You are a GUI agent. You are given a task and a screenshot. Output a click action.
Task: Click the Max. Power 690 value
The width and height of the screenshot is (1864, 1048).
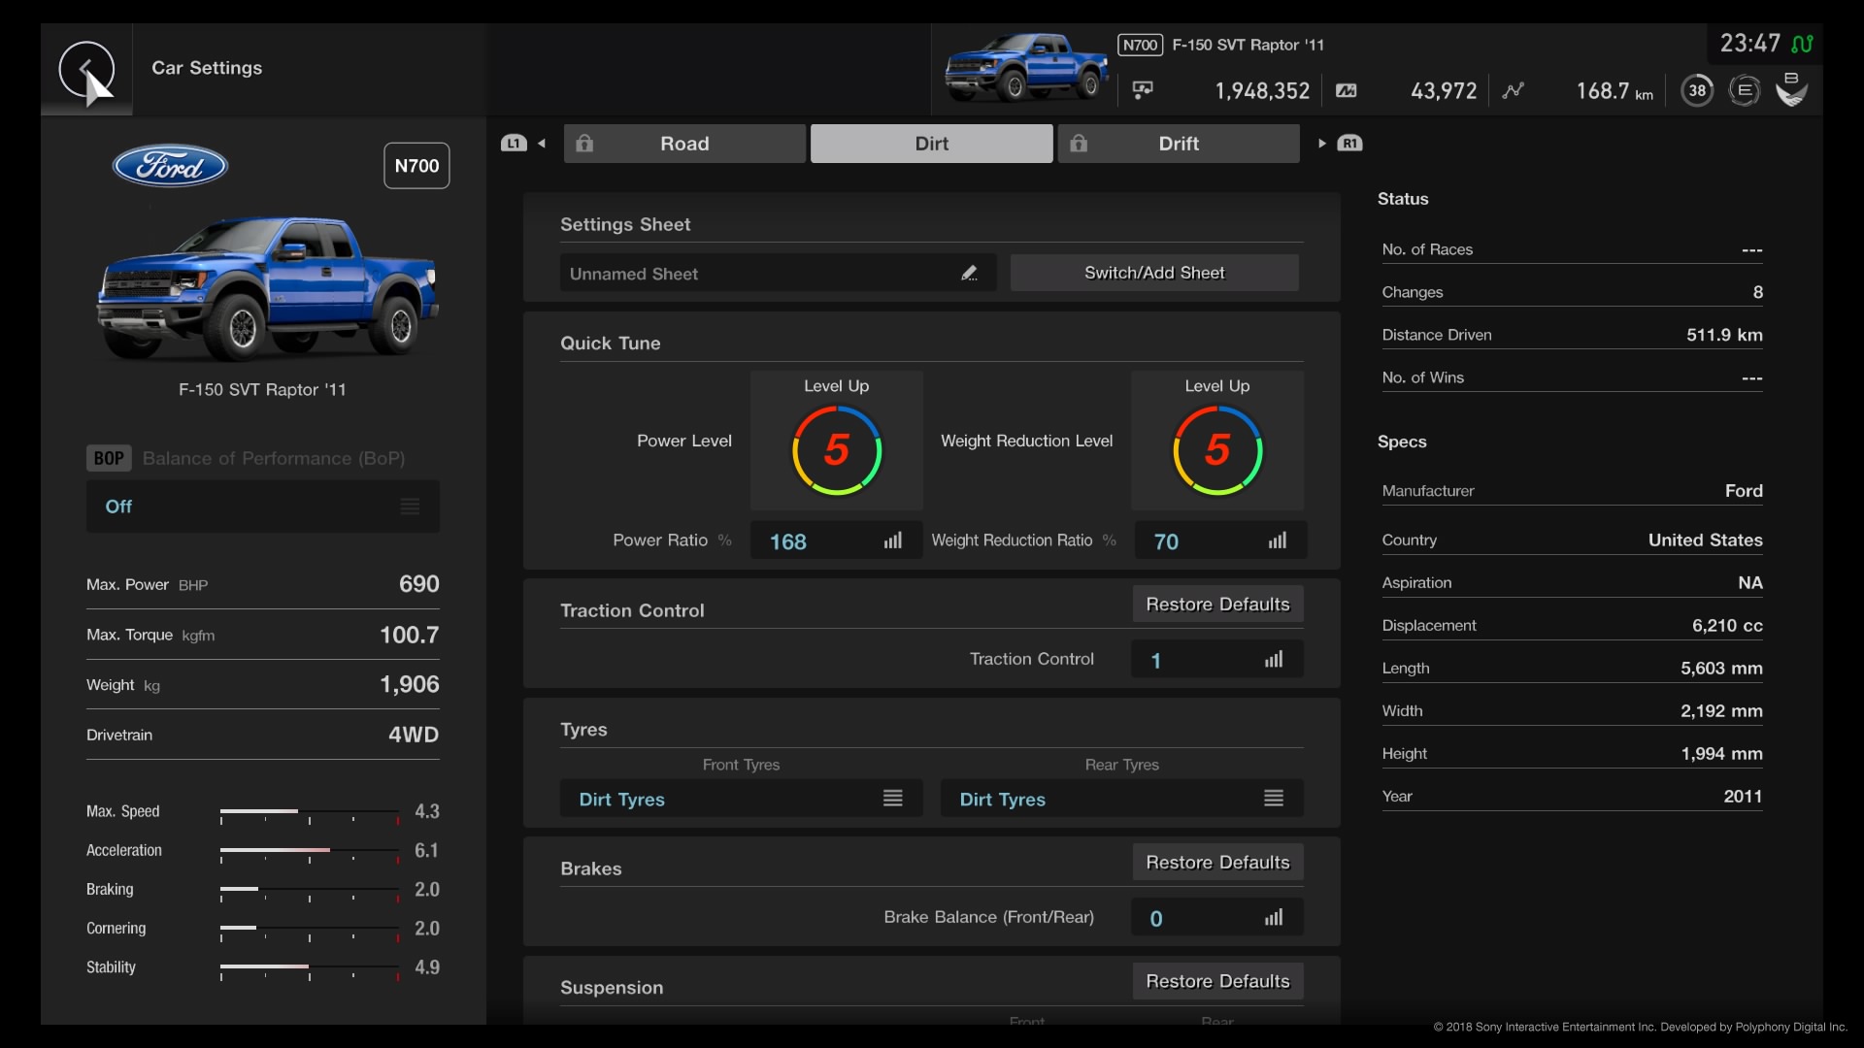[x=419, y=584]
